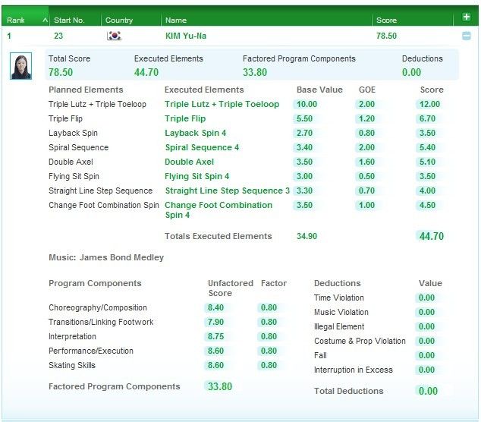
Task: Expand all rows with the plus icon
Action: pyautogui.click(x=467, y=17)
